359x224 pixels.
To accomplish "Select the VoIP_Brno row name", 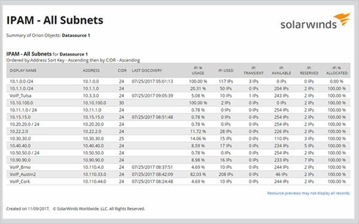I will [20, 167].
